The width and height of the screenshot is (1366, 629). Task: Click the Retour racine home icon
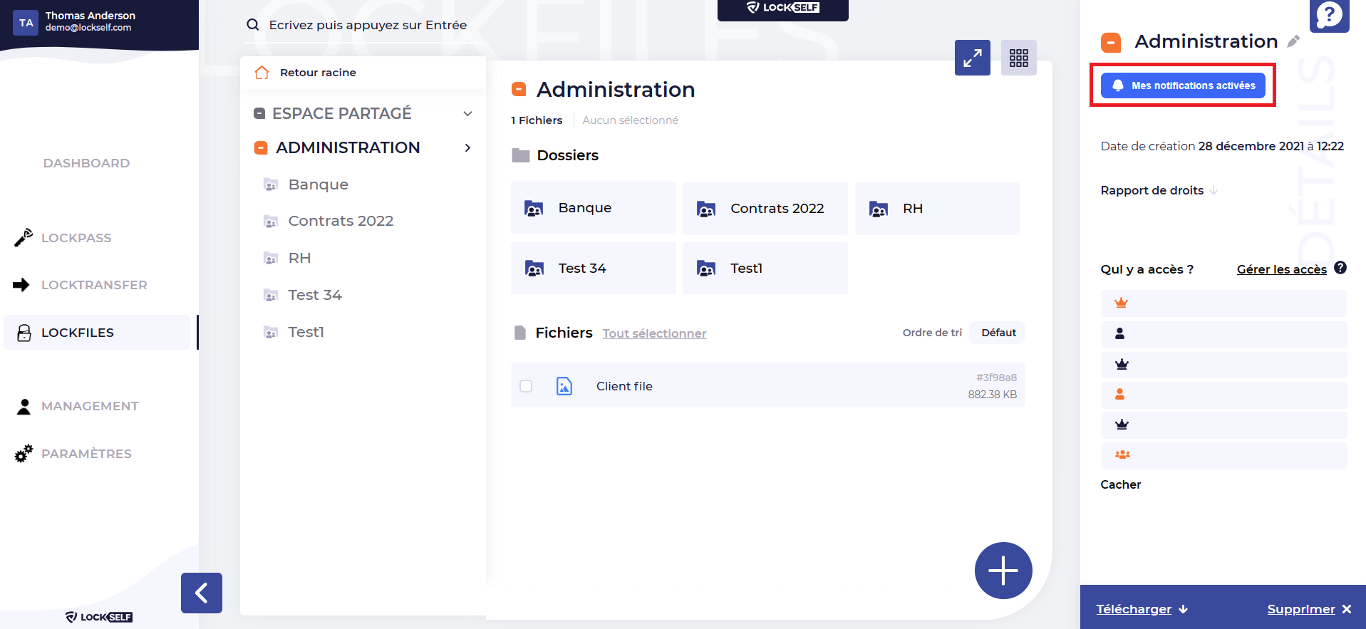click(262, 73)
